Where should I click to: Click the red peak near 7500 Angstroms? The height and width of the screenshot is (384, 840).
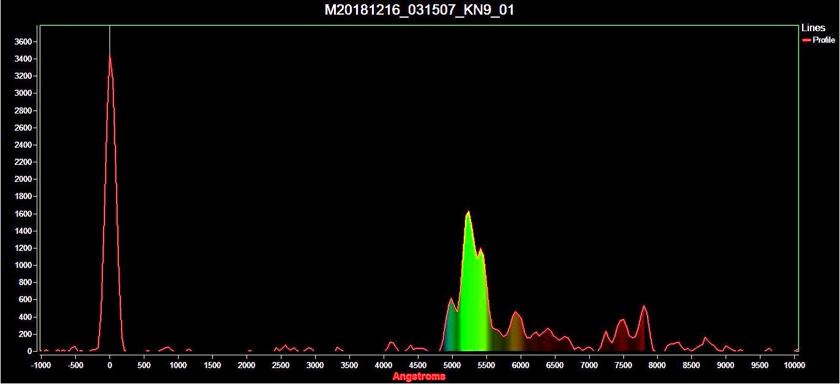623,319
